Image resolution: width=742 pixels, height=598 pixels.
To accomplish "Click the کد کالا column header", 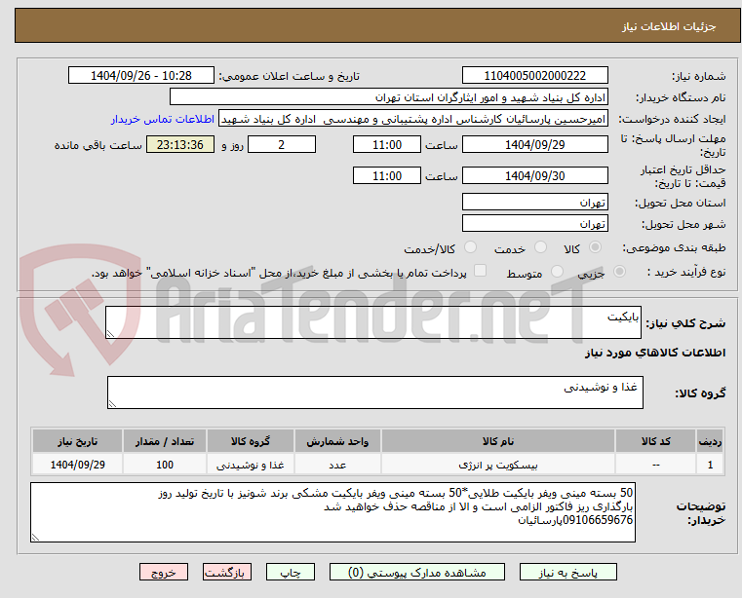I will coord(655,441).
